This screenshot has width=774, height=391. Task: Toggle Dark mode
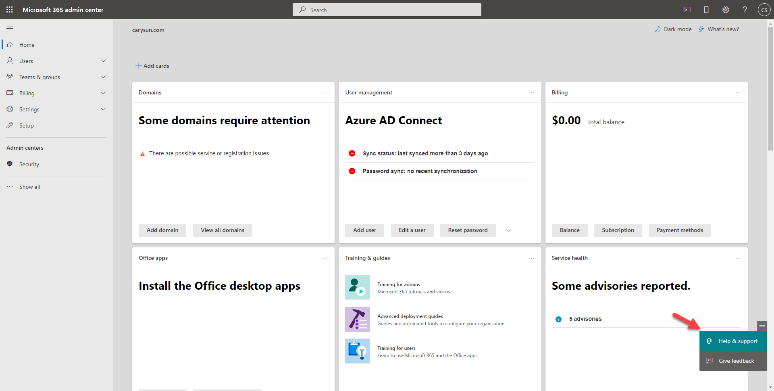[673, 29]
